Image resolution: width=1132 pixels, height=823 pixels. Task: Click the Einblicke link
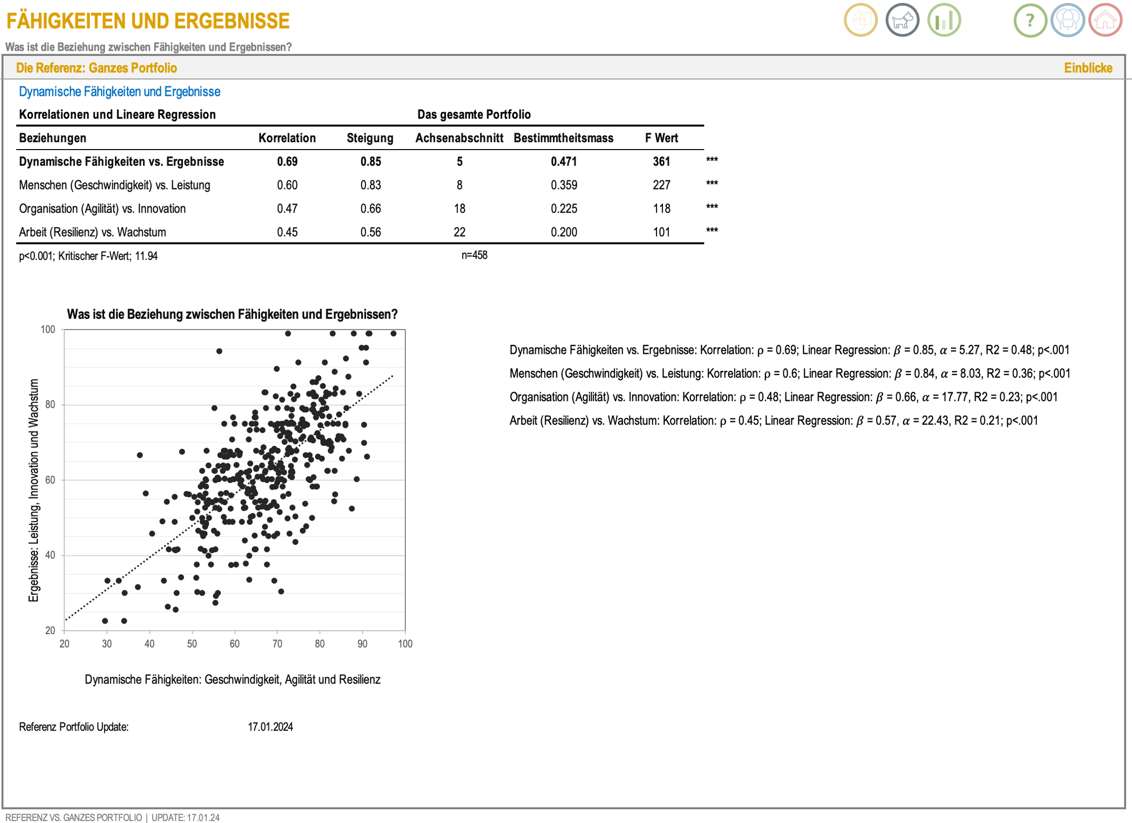(x=1088, y=68)
